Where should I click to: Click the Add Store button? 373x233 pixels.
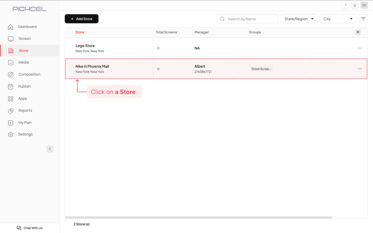pyautogui.click(x=82, y=19)
